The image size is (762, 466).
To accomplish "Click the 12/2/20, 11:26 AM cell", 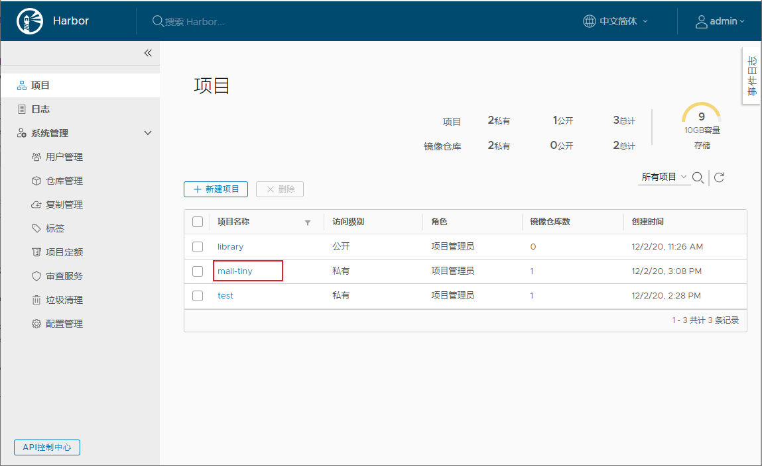I will point(667,246).
